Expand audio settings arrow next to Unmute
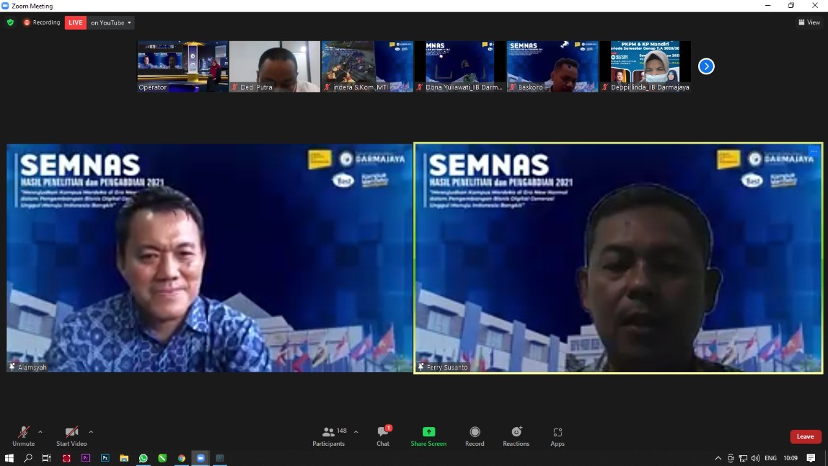The width and height of the screenshot is (828, 466). (x=40, y=432)
